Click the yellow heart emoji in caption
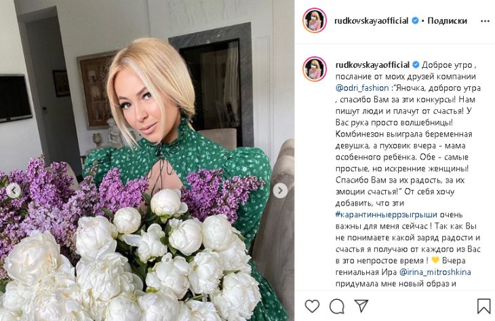 (435, 261)
